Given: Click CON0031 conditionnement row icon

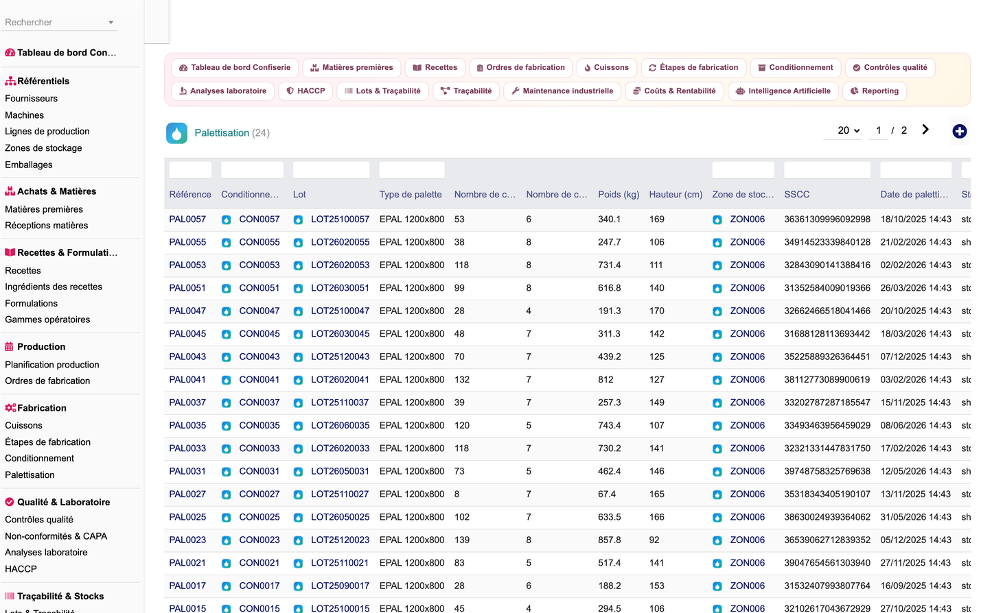Looking at the screenshot, I should (226, 472).
